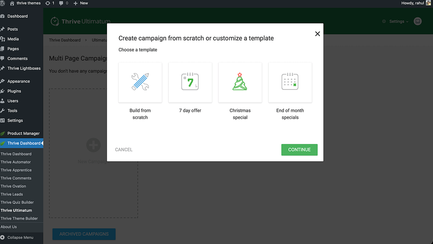Click the notification inbox icon in header

[418, 21]
